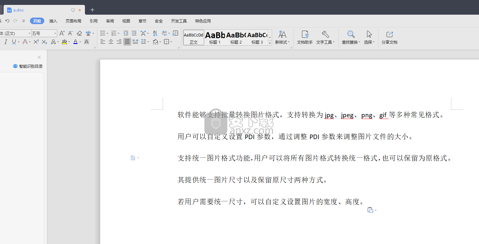This screenshot has height=244, width=479.
Task: Expand the styles gallery more button
Action: click(270, 43)
